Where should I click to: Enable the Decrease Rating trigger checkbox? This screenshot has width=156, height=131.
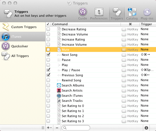click(x=48, y=29)
